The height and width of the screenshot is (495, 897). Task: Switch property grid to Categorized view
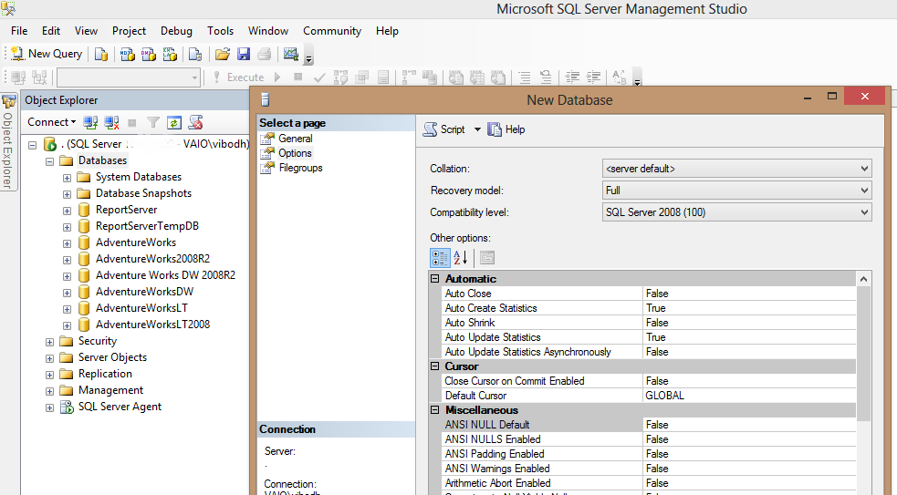coord(440,258)
